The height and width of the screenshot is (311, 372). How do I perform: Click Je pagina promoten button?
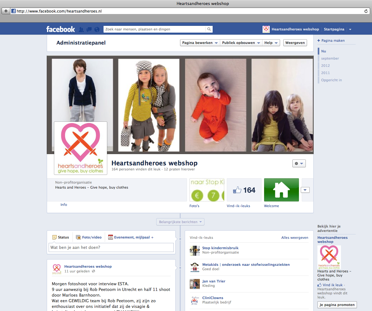337,305
